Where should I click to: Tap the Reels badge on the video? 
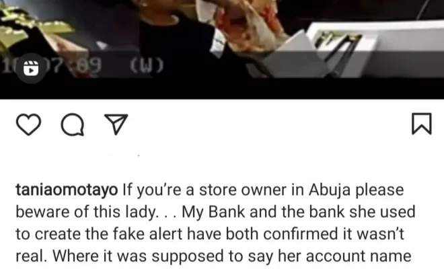tap(31, 68)
